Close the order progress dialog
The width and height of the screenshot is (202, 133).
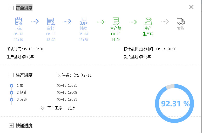coord(191,7)
